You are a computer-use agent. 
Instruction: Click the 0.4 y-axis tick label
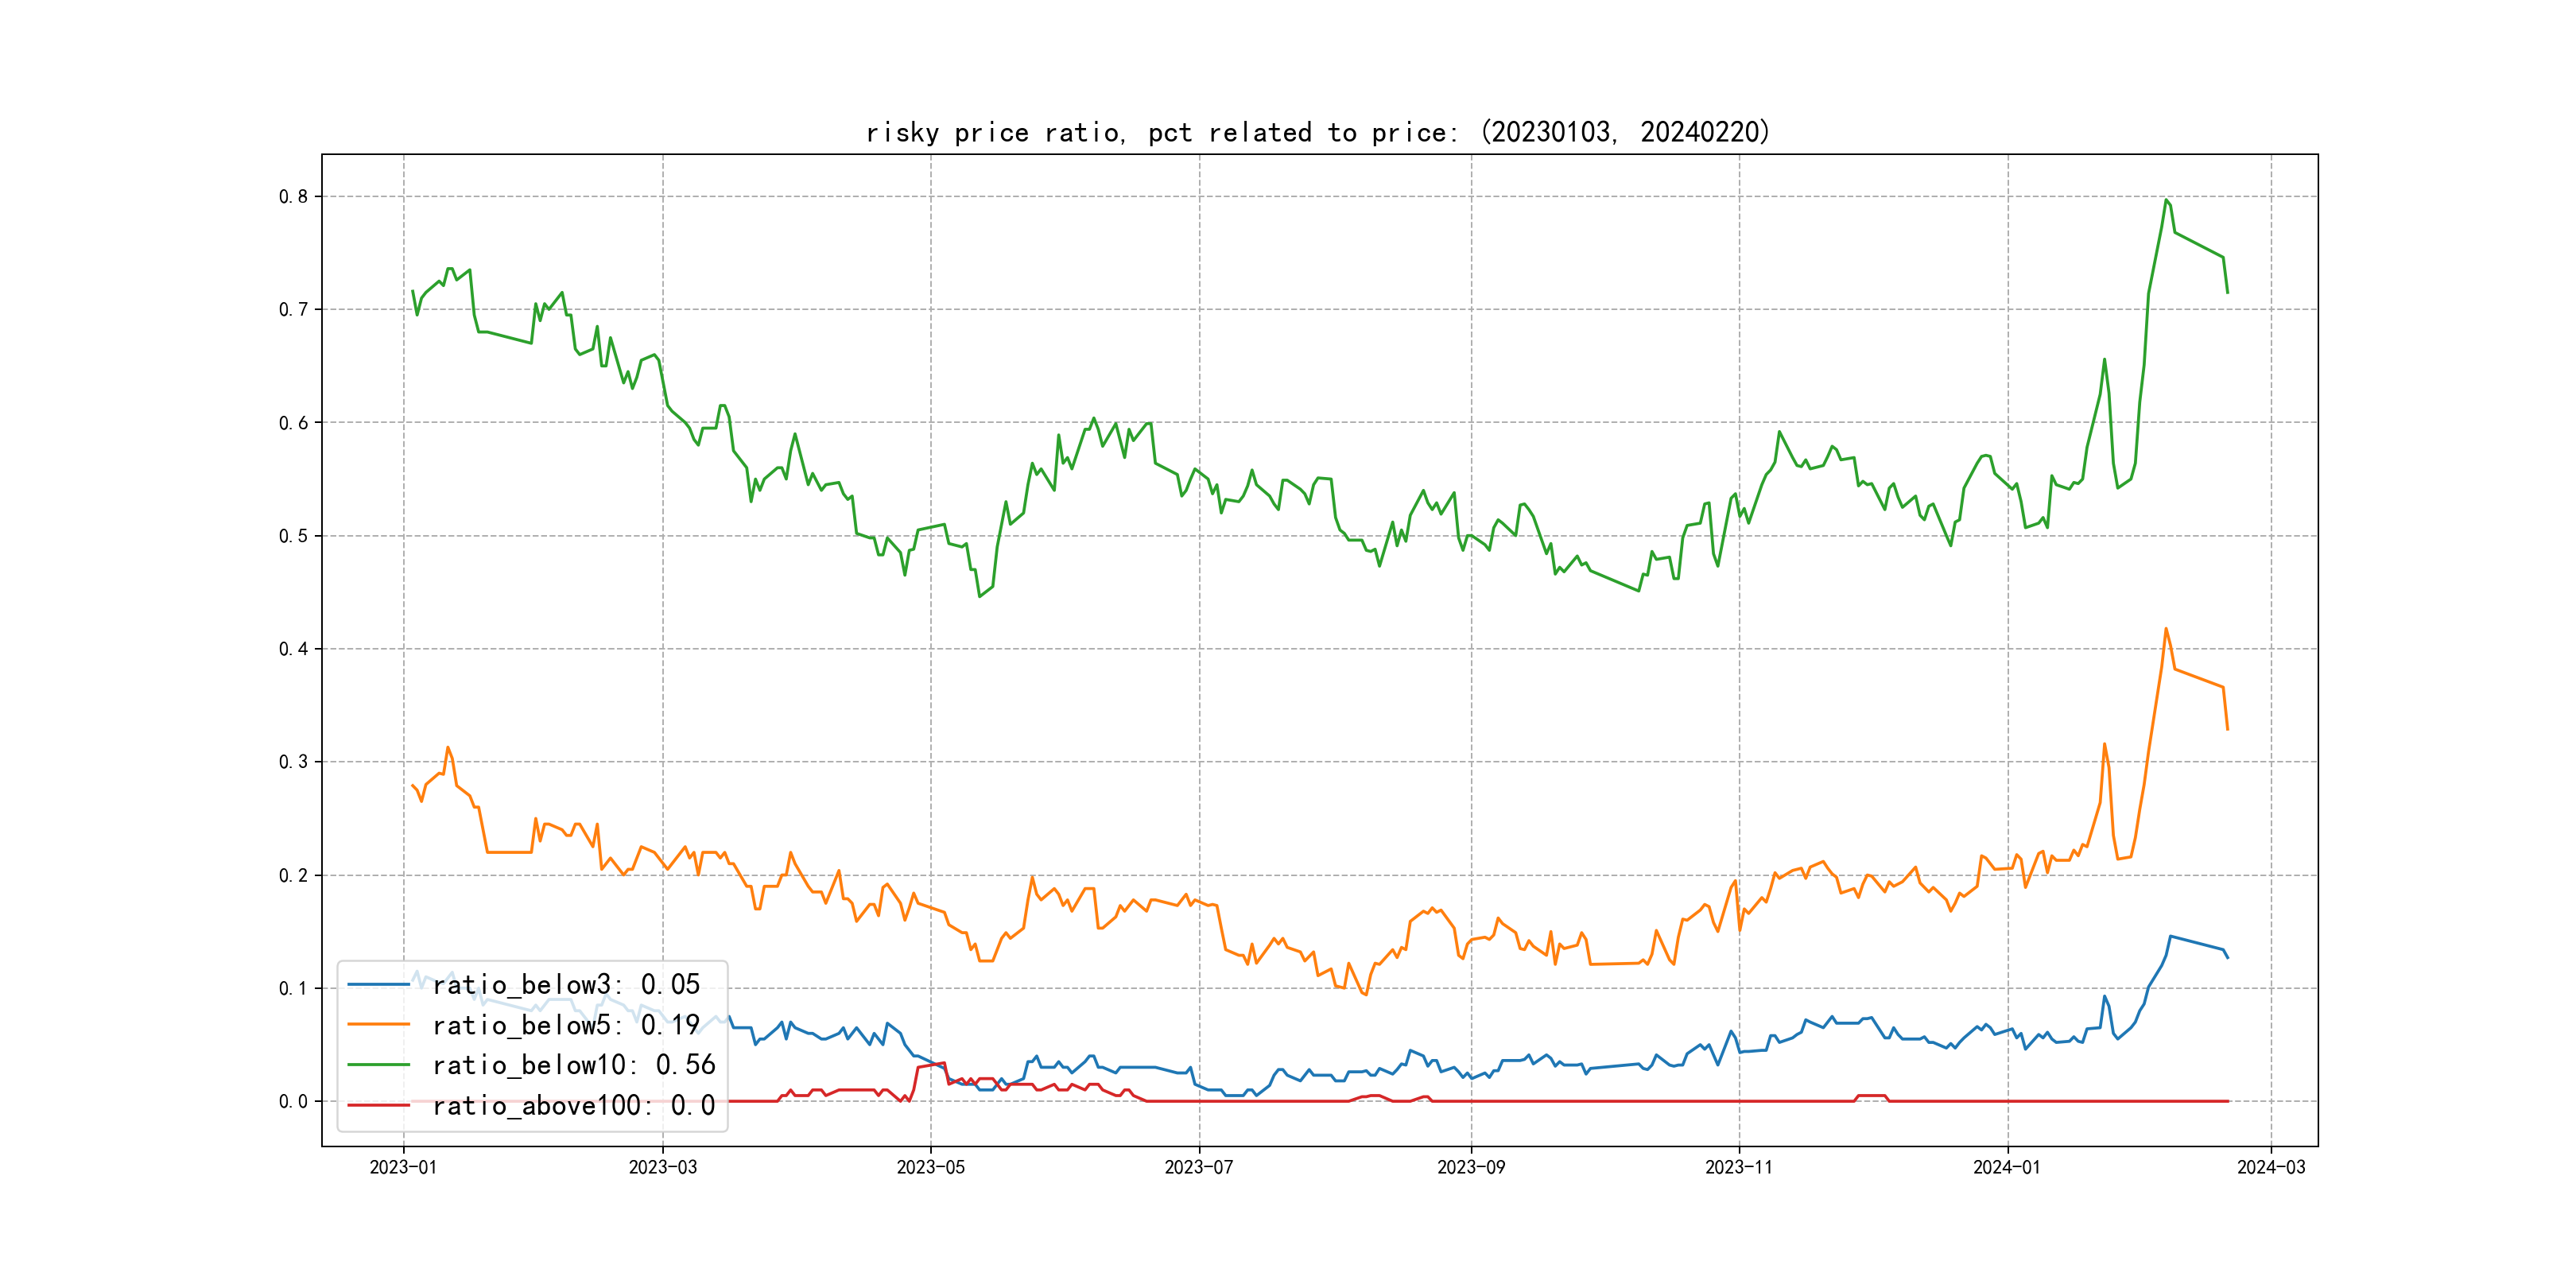(x=293, y=649)
